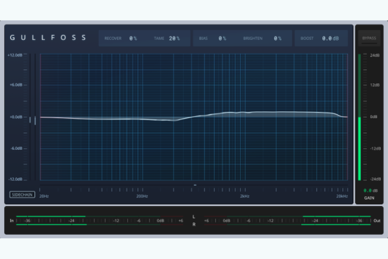Click the left red boundary line at 20Hz
This screenshot has width=388, height=259.
[40, 117]
